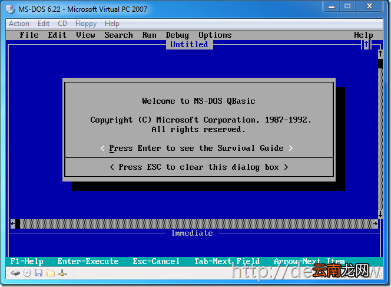The image size is (391, 287).
Task: Click the vertical scrollbar down arrow
Action: 380,214
